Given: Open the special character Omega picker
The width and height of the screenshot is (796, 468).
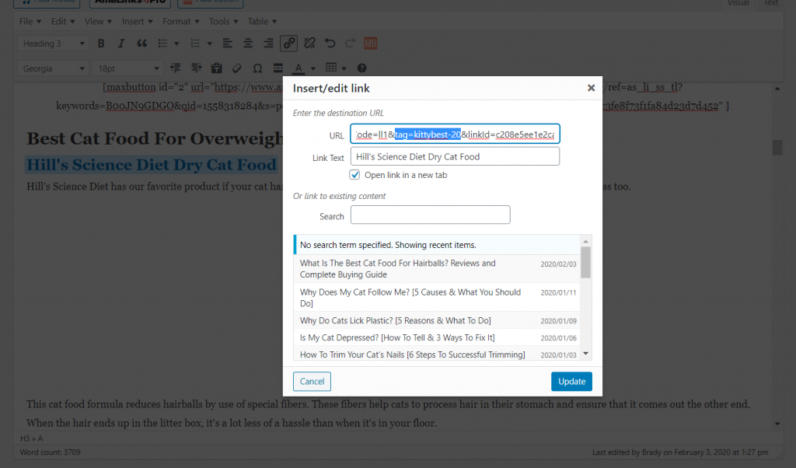Looking at the screenshot, I should (x=257, y=68).
